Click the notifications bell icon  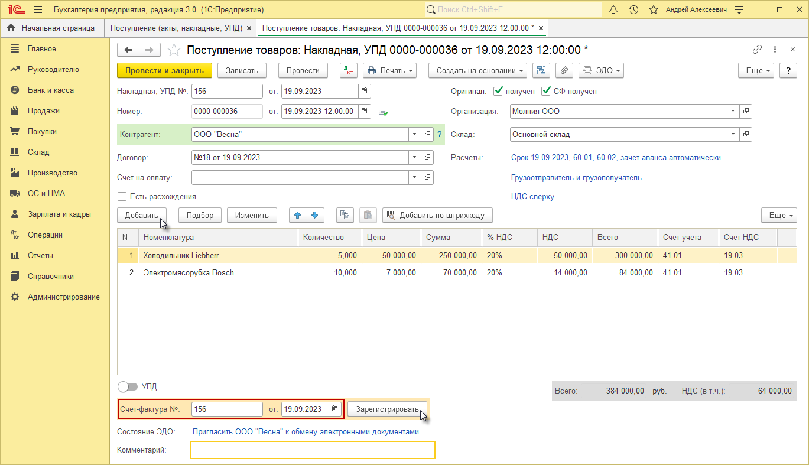click(613, 10)
